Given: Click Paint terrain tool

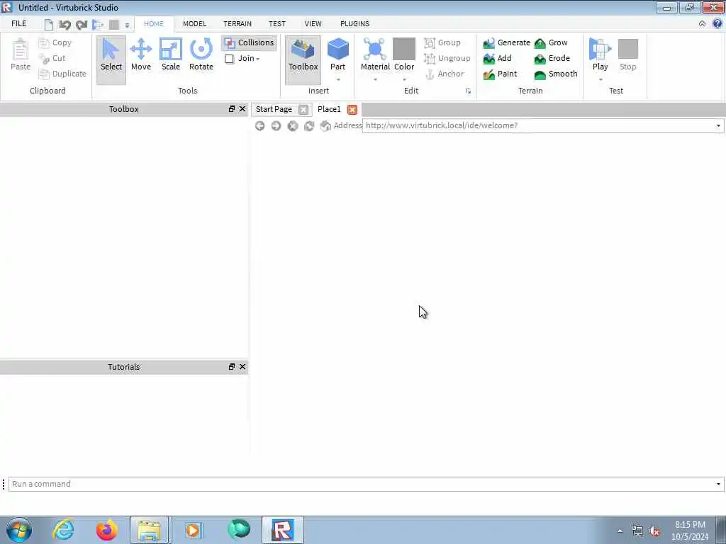Looking at the screenshot, I should point(500,74).
